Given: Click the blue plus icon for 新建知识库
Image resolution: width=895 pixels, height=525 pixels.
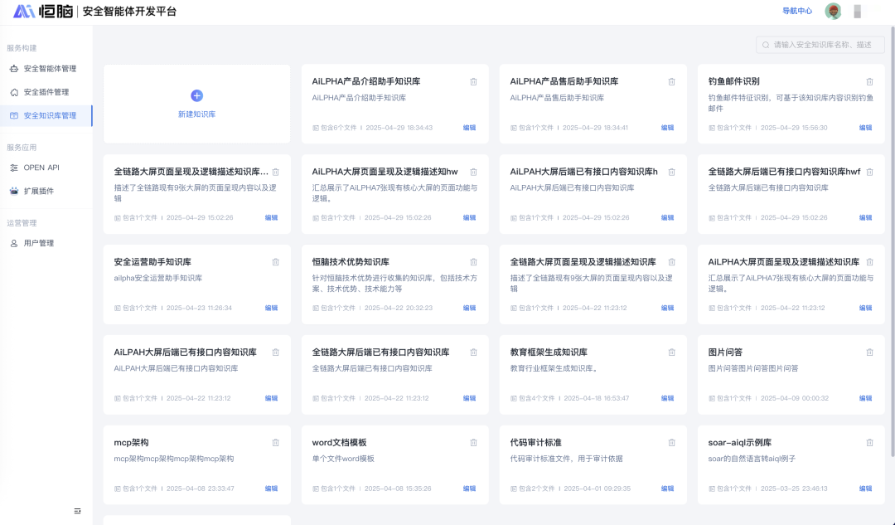Looking at the screenshot, I should (x=196, y=95).
